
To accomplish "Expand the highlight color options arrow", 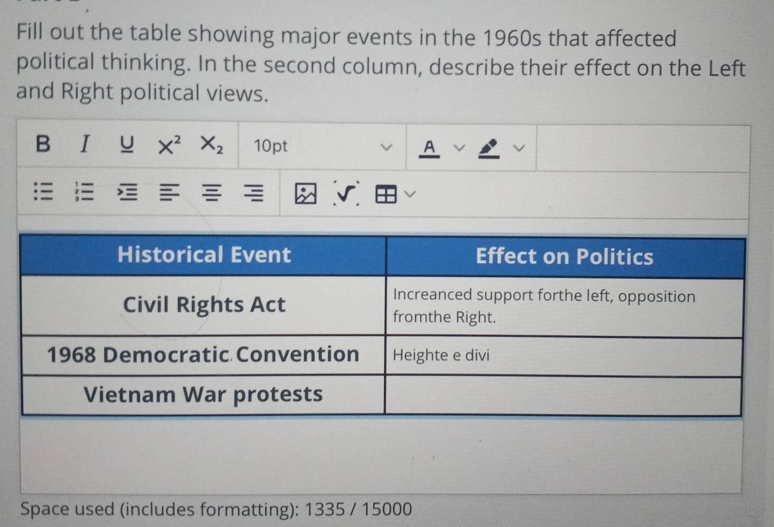I will tap(520, 148).
